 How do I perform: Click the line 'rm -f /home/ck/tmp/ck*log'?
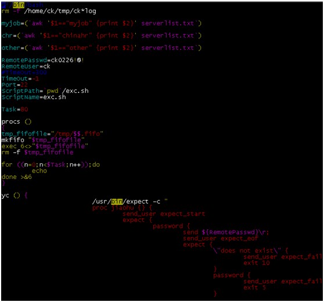point(49,11)
